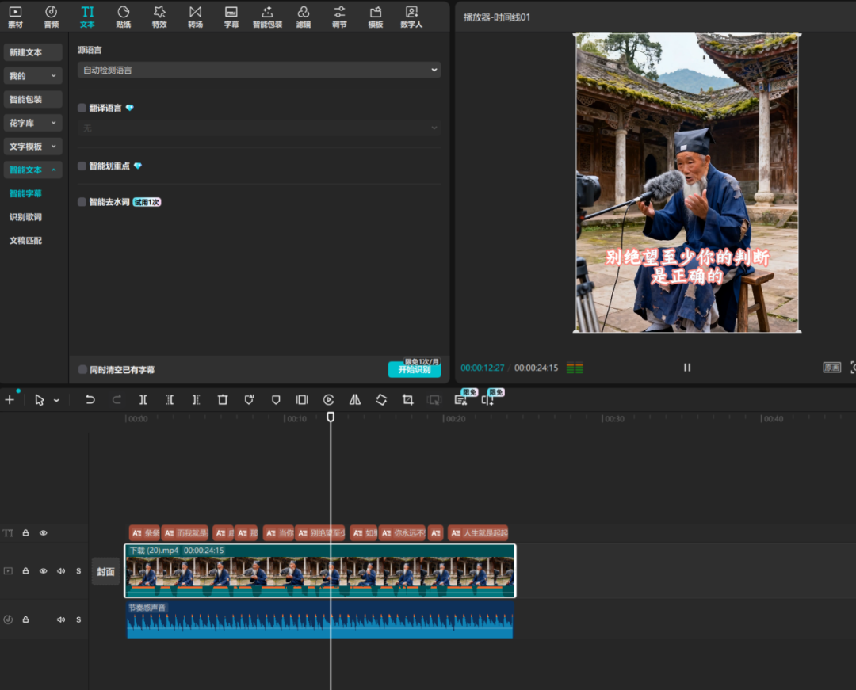Open the 转场 transitions panel
The width and height of the screenshot is (856, 690).
click(195, 17)
